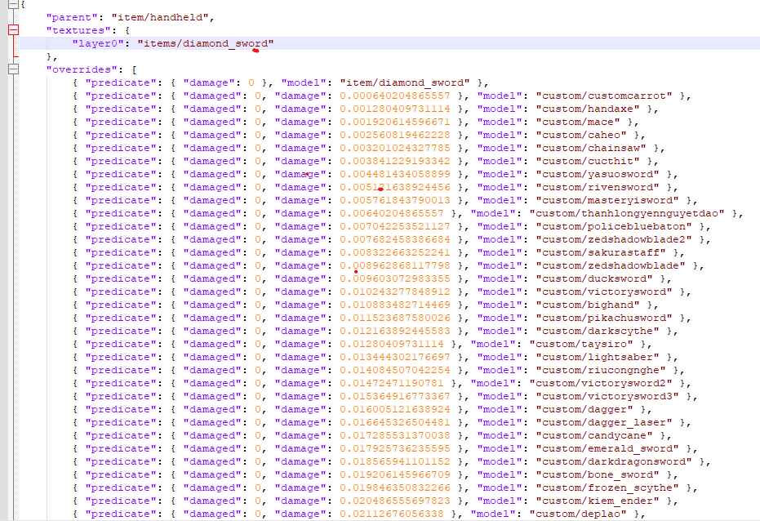Click the damage value 0.019206145966709
This screenshot has width=760, height=521.
click(395, 475)
